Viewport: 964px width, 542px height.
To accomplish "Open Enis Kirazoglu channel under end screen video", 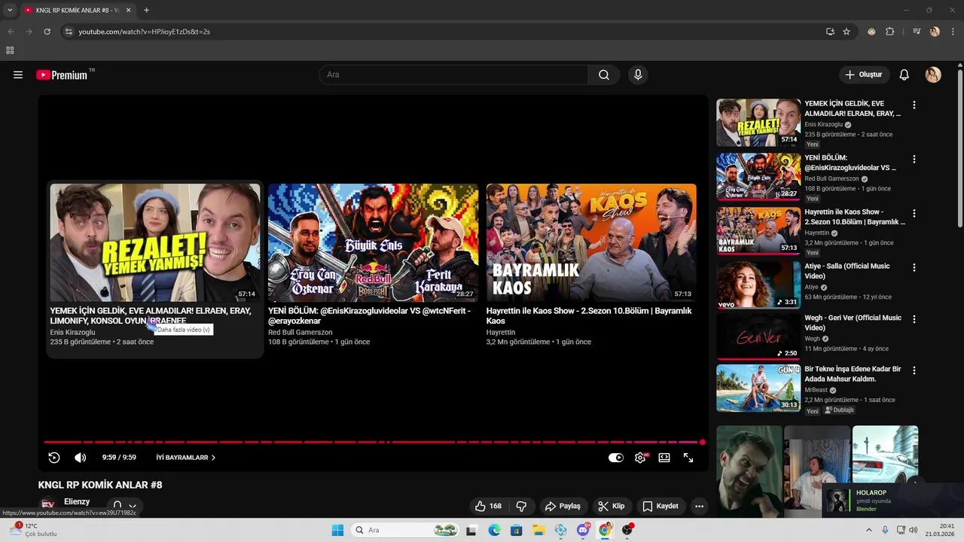I will pos(72,332).
